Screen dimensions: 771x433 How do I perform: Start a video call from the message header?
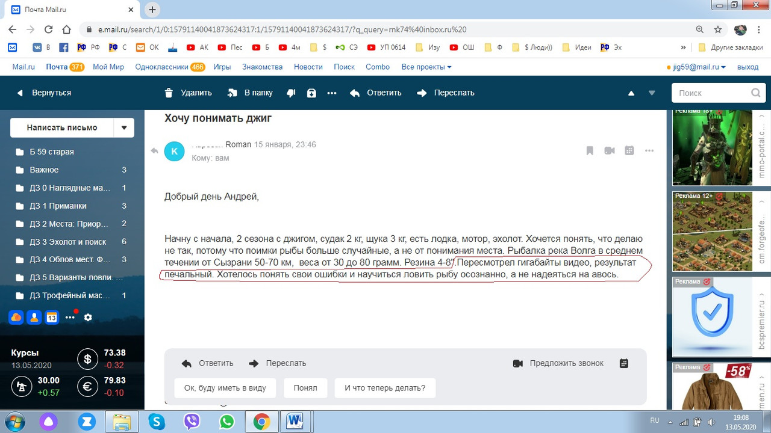pyautogui.click(x=609, y=150)
